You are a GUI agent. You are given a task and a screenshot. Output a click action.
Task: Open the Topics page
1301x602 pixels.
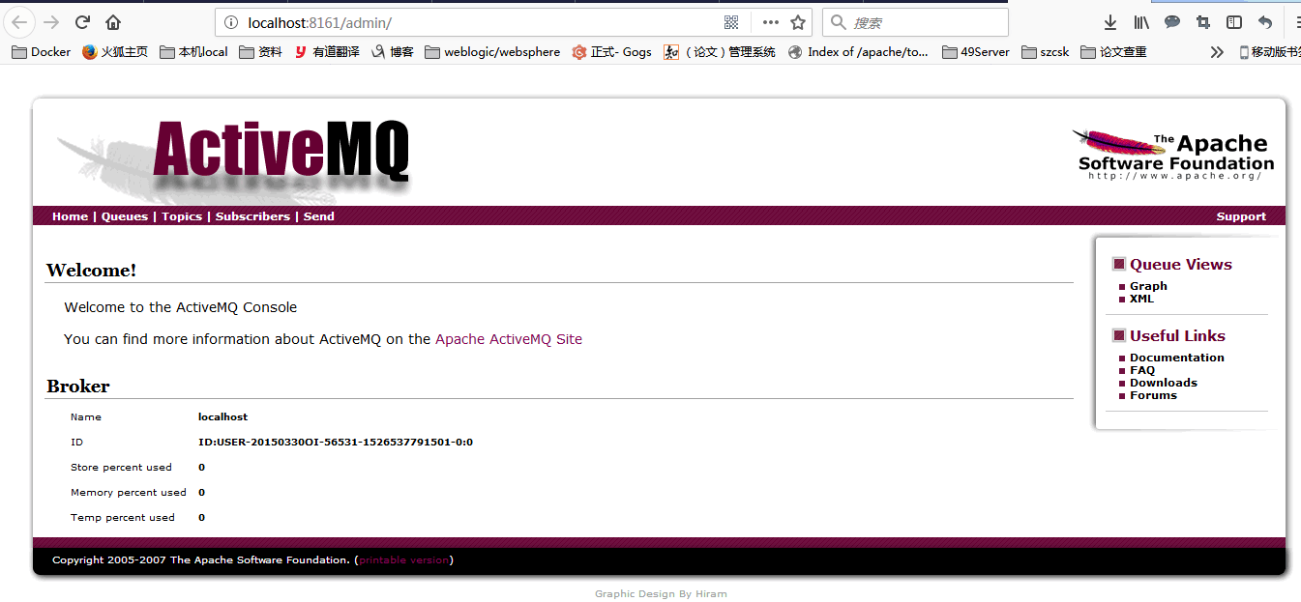point(182,216)
